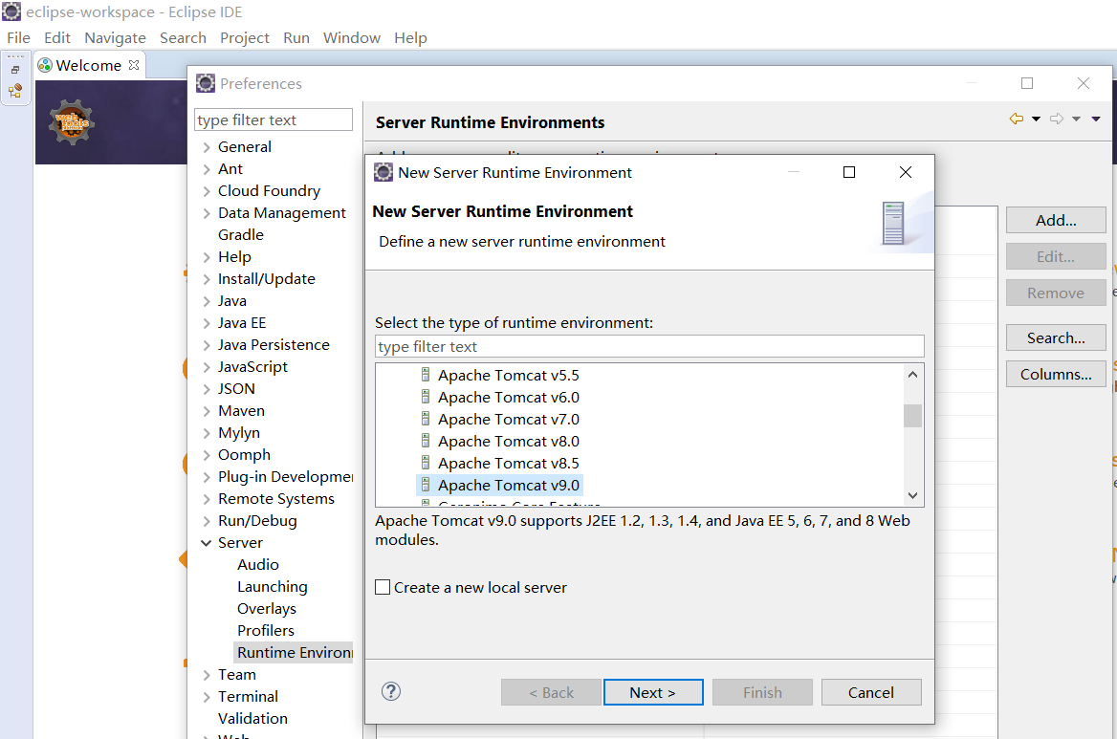Open the Run menu
This screenshot has width=1117, height=739.
coord(296,37)
